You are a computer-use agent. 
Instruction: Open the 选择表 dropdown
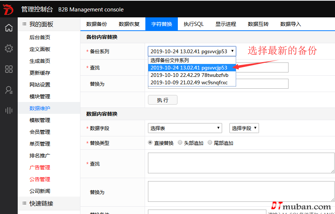[185, 128]
